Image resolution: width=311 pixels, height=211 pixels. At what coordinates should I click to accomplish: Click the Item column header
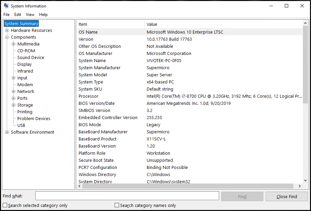[111, 24]
